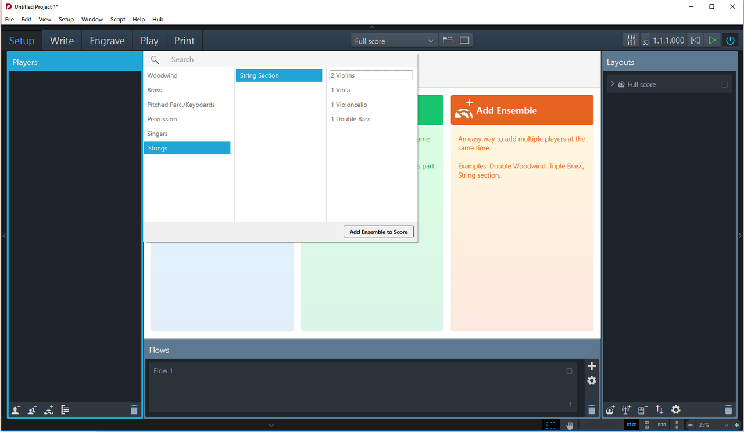The image size is (744, 432).
Task: Select the hand tool
Action: click(x=570, y=425)
